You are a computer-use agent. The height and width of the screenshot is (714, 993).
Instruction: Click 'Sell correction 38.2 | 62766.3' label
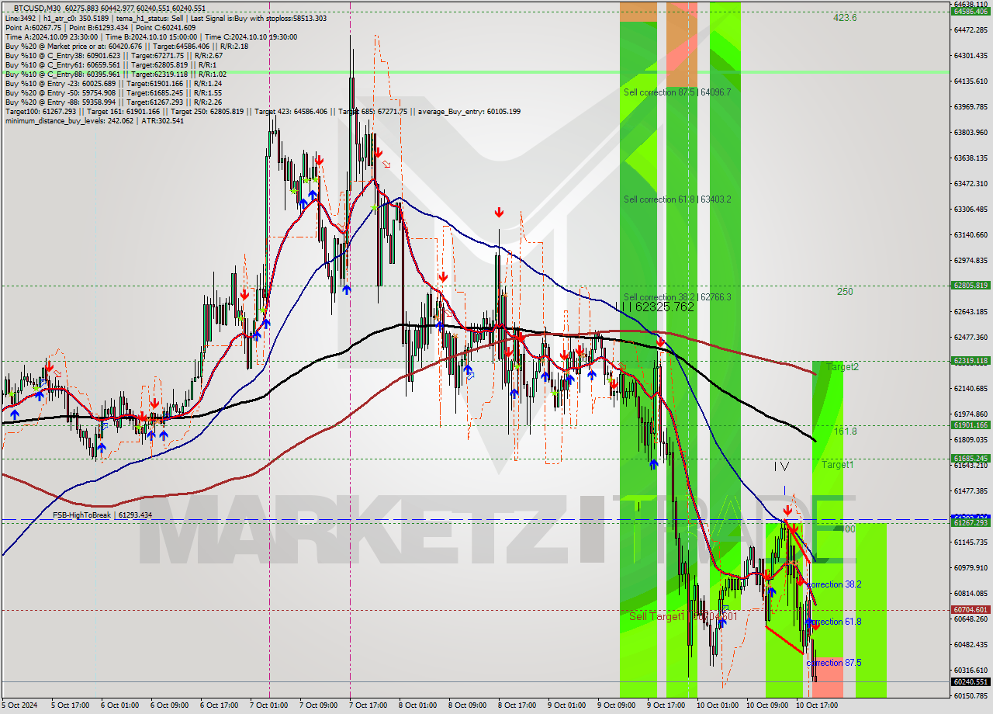pyautogui.click(x=677, y=297)
